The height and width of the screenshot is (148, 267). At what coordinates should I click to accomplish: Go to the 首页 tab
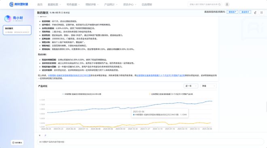point(40,4)
